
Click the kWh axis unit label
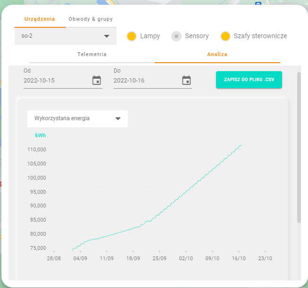(x=41, y=135)
